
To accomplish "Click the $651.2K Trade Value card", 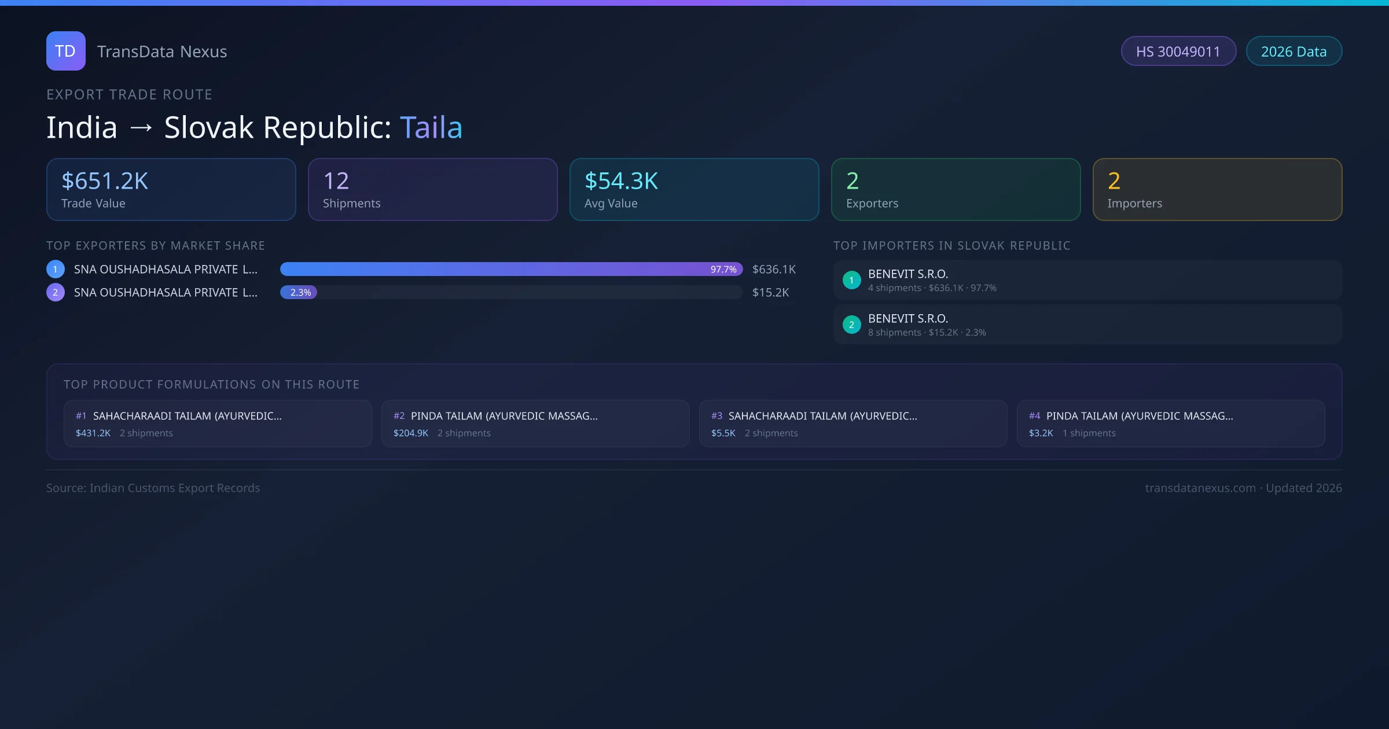I will point(171,190).
